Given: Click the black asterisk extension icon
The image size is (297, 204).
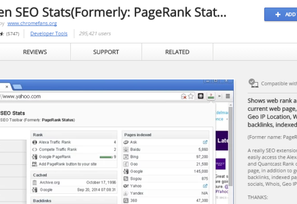Looking at the screenshot, I should tap(201, 96).
